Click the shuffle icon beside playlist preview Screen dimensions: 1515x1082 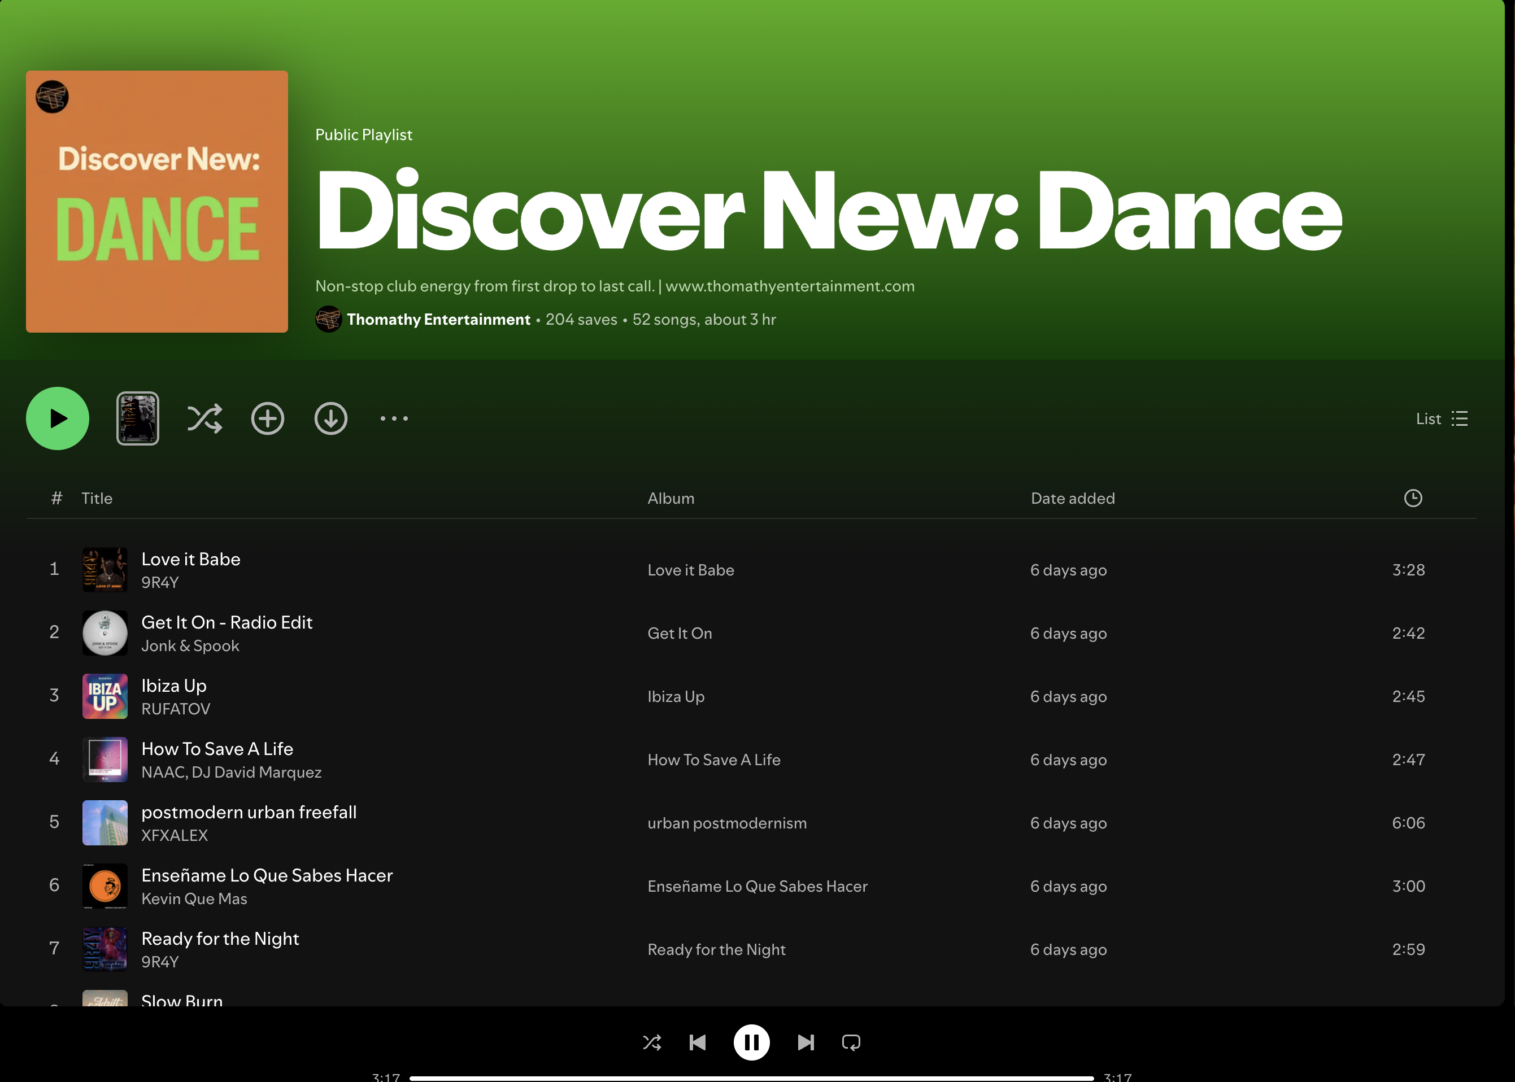(204, 418)
